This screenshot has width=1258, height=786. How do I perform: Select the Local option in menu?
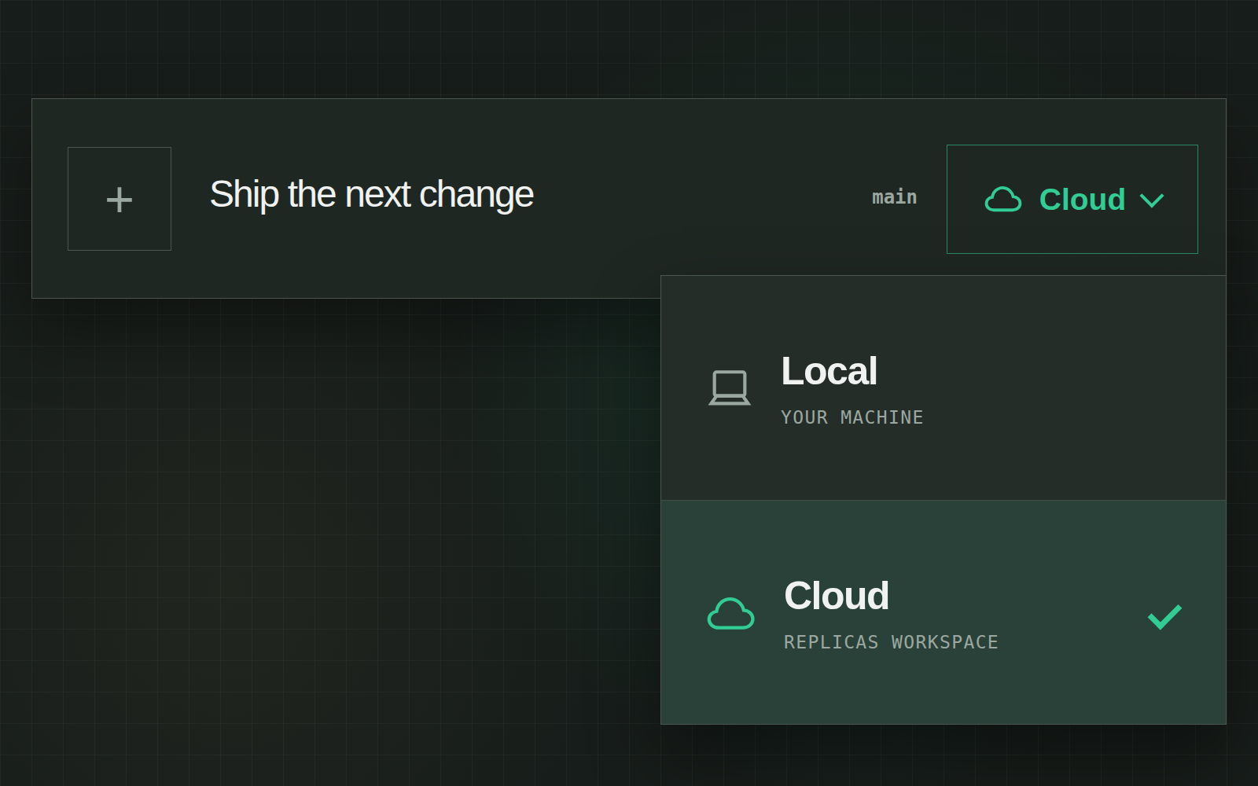click(943, 388)
